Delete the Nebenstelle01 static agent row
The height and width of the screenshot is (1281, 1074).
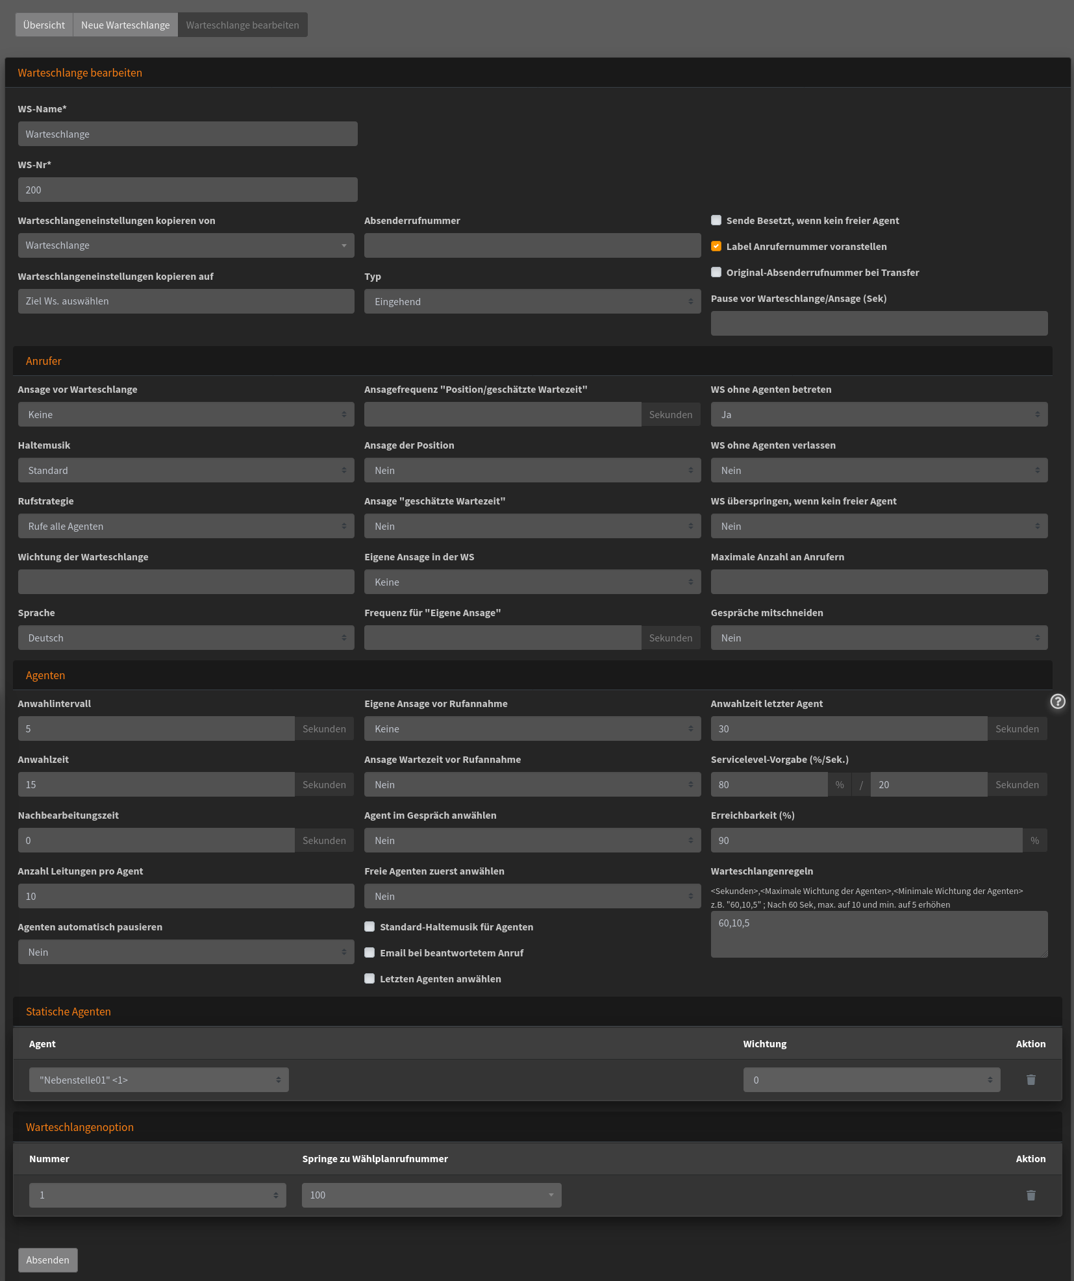[x=1030, y=1080]
